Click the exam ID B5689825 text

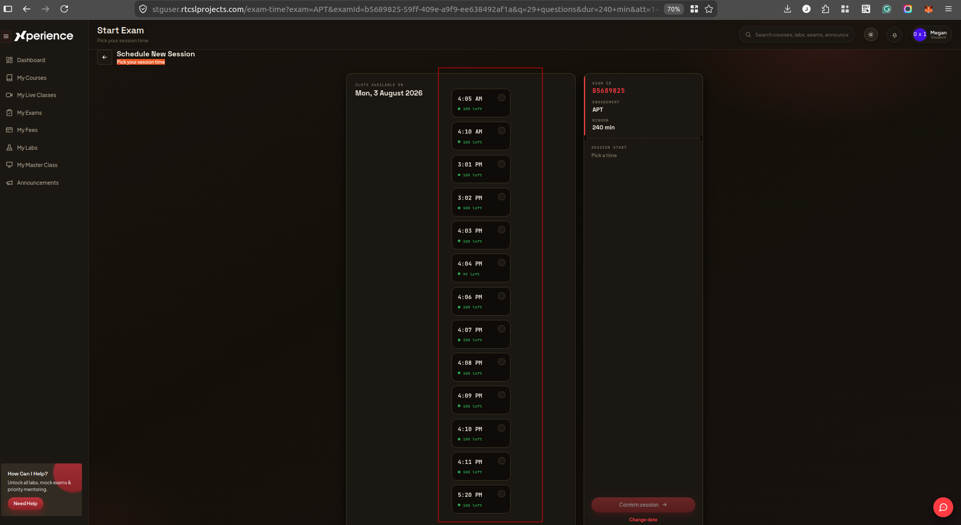[608, 91]
